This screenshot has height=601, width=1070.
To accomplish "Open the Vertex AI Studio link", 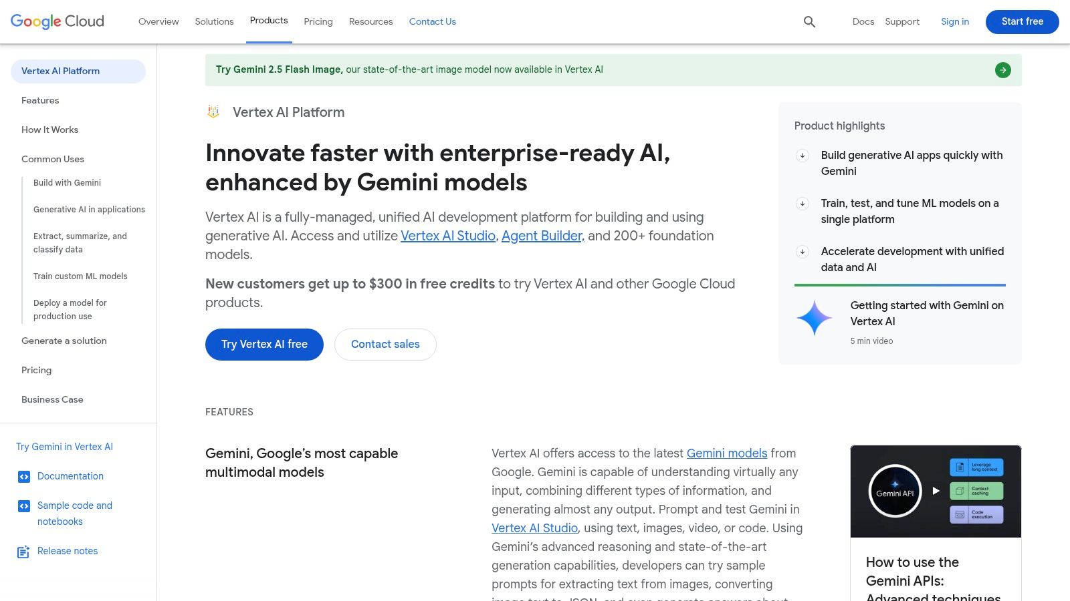I will point(448,236).
